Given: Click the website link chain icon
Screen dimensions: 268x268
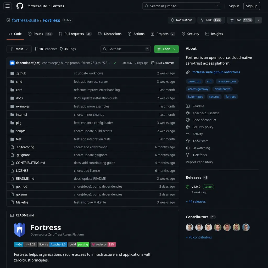Looking at the screenshot, I should click(188, 72).
